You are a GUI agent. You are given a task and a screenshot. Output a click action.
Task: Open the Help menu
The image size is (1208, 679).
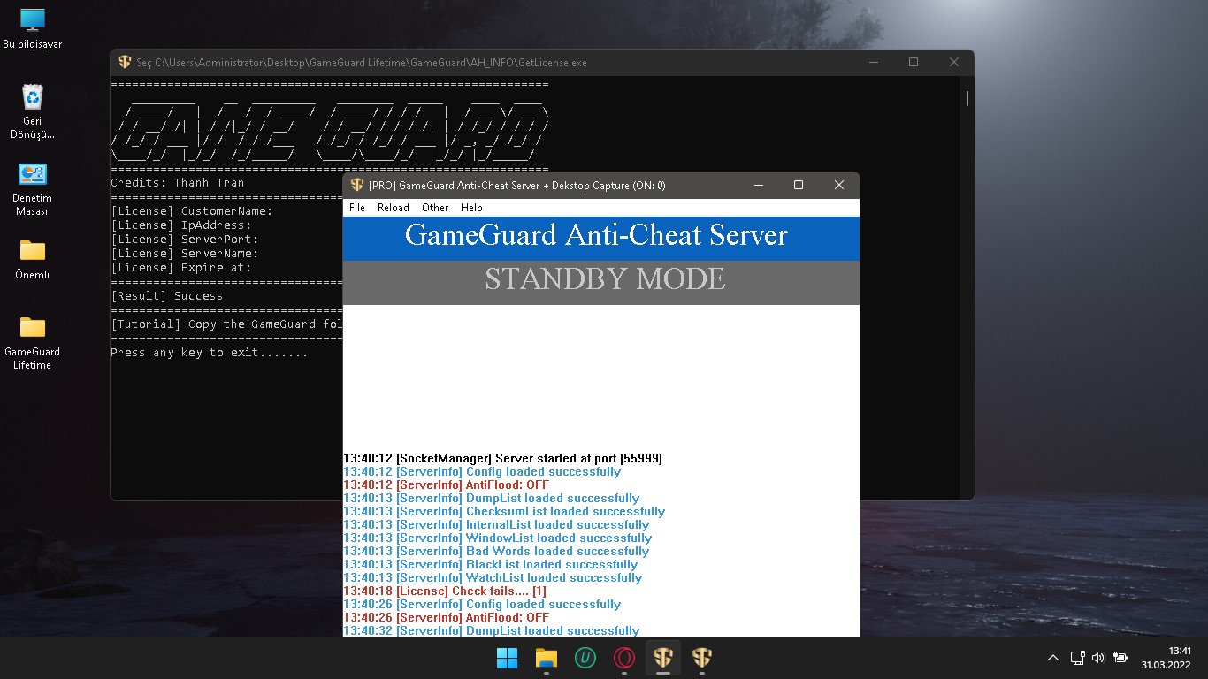[471, 208]
